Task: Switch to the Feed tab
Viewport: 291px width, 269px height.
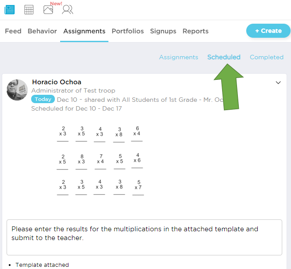Action: coord(13,31)
